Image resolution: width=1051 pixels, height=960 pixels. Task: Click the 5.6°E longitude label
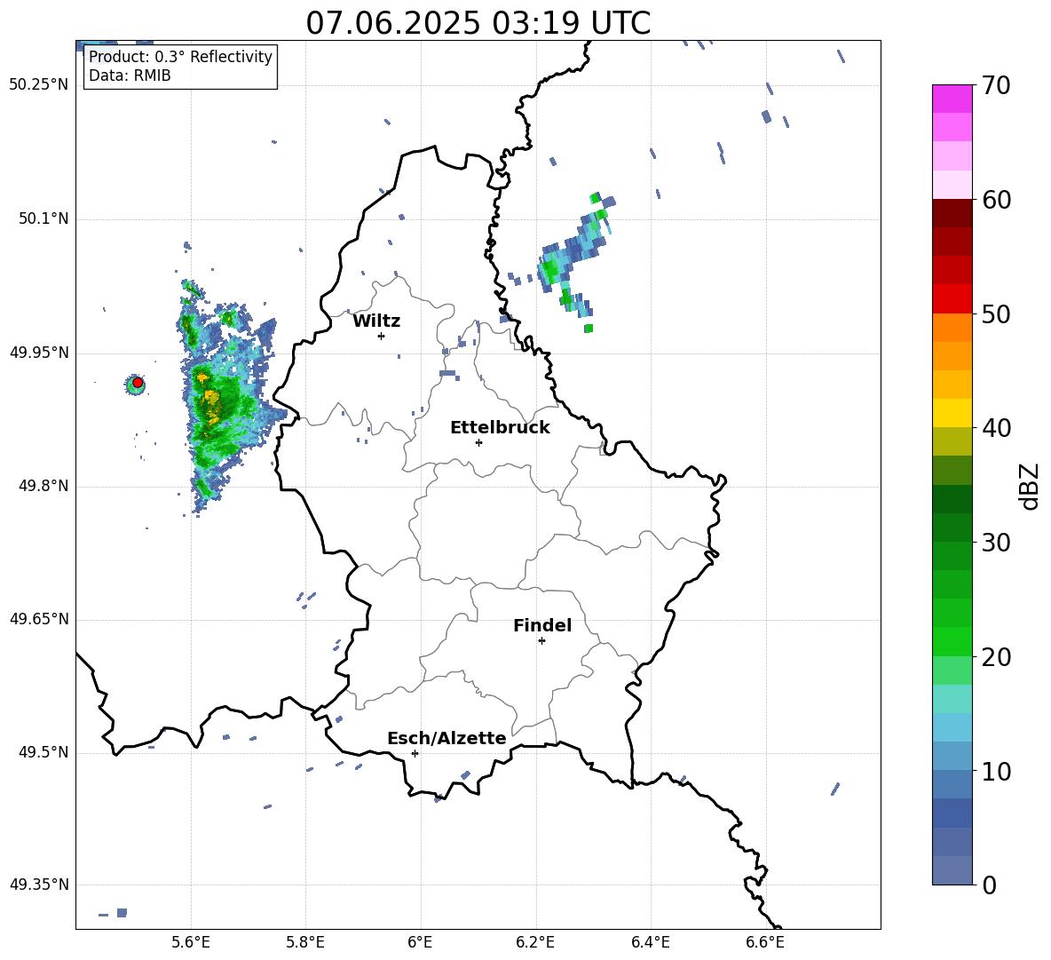[x=191, y=942]
